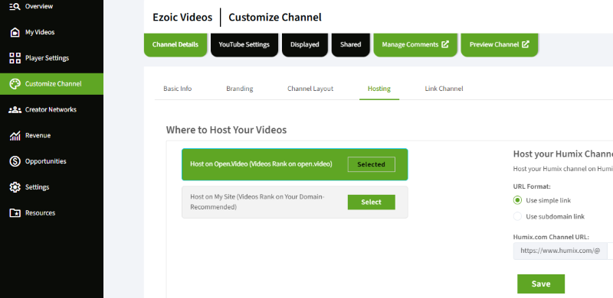Image resolution: width=613 pixels, height=298 pixels.
Task: Switch to Link Channel tab
Action: click(x=444, y=89)
